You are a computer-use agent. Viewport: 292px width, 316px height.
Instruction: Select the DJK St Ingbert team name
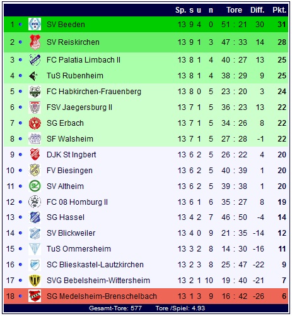71,155
